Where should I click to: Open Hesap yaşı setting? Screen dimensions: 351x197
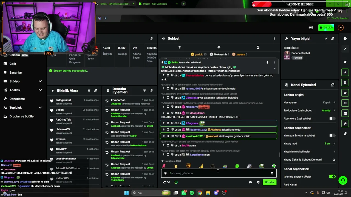[310, 103]
